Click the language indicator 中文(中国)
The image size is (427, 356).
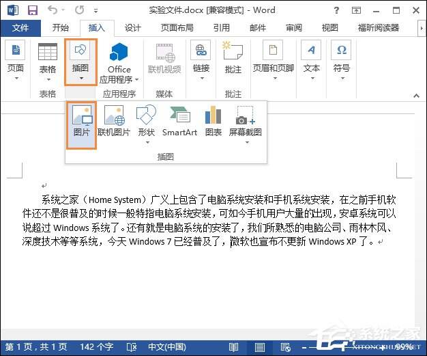(x=167, y=347)
